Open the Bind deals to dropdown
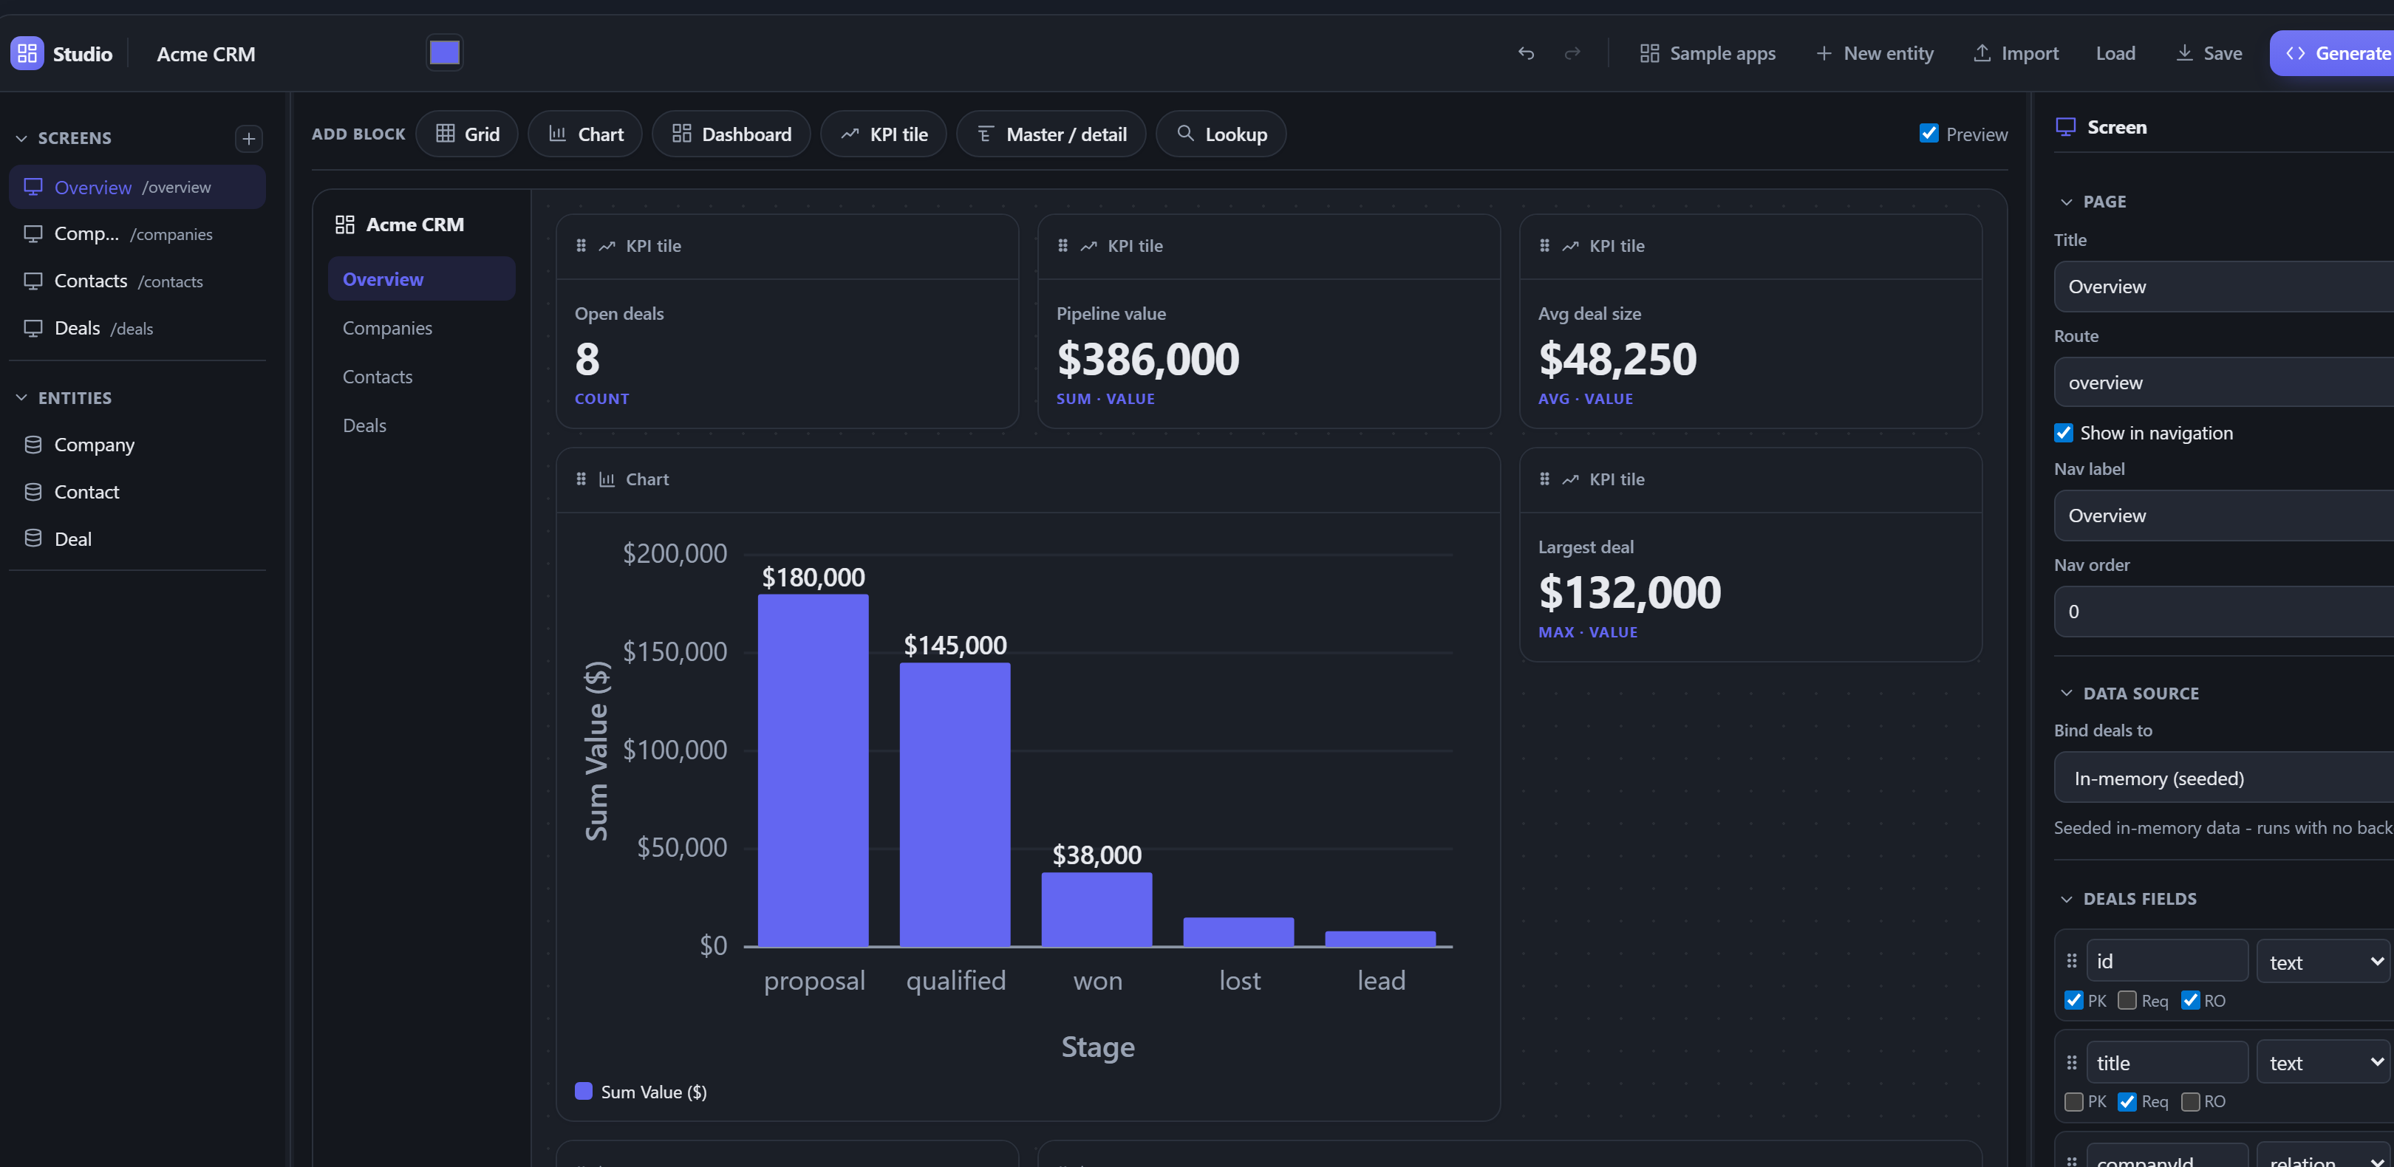The width and height of the screenshot is (2394, 1167). [2224, 778]
